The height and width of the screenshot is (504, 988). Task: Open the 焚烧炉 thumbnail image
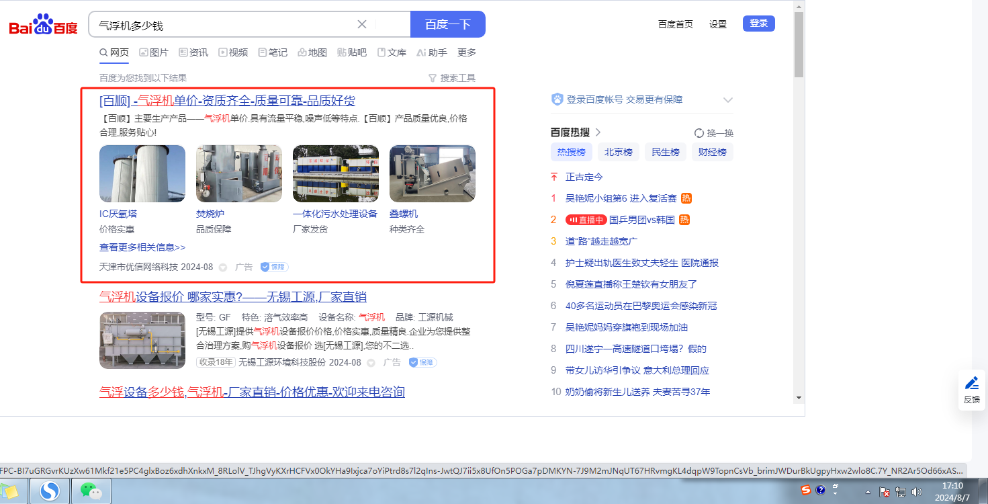pyautogui.click(x=239, y=173)
